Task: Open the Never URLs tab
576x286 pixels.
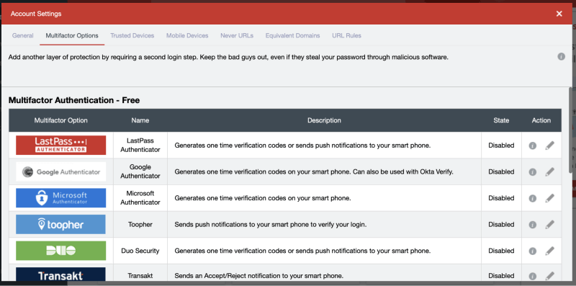Action: [237, 35]
